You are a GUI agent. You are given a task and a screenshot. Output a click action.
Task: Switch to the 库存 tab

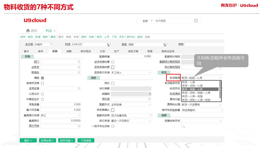pos(41,51)
